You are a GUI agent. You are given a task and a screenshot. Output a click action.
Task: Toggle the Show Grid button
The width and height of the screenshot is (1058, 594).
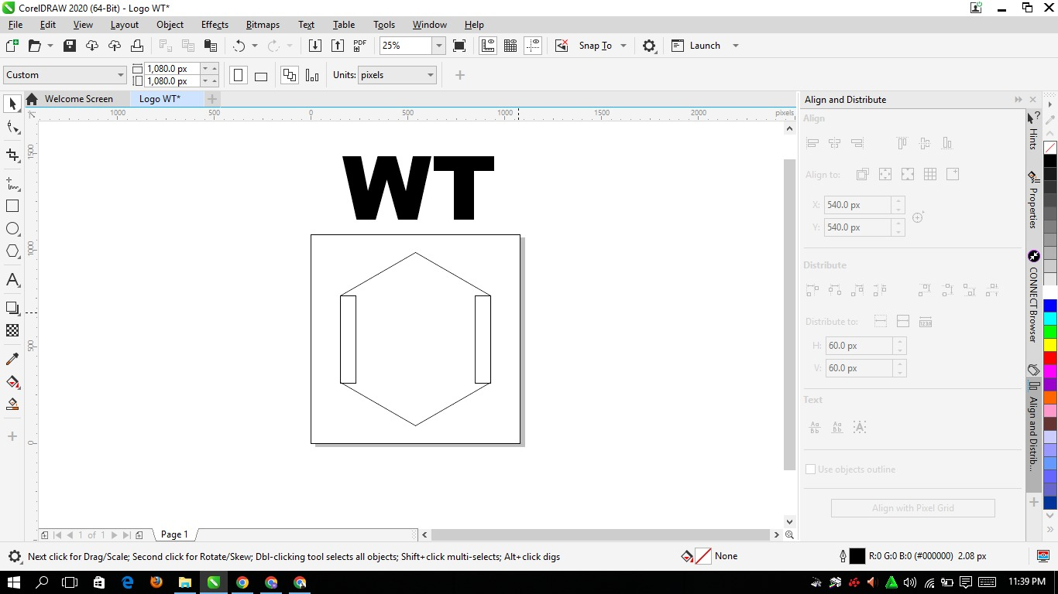click(510, 46)
